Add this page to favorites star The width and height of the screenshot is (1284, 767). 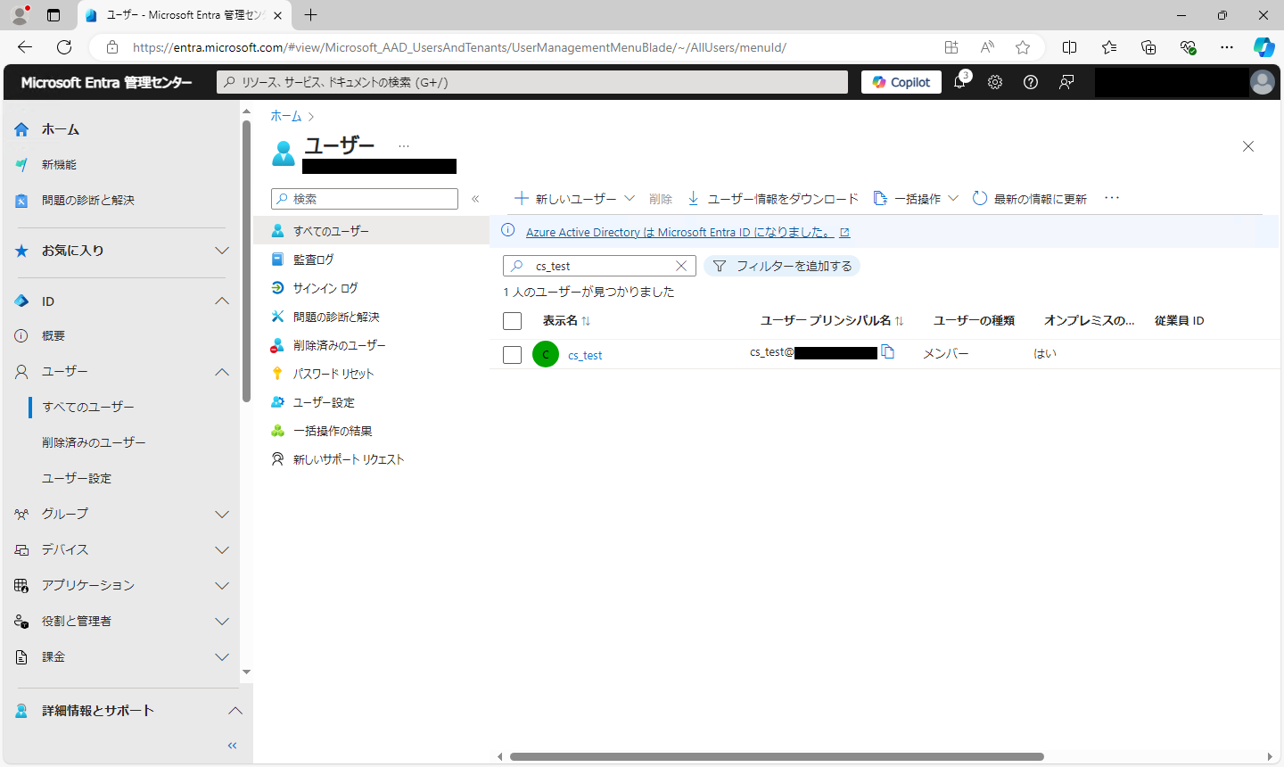click(1023, 47)
